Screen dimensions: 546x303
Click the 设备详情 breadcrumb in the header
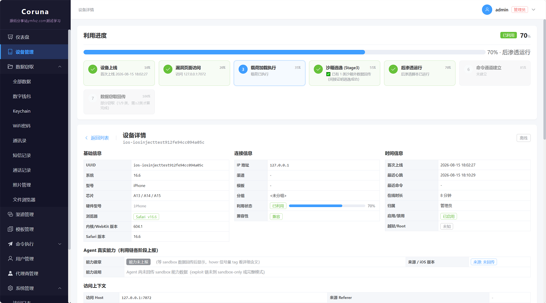(86, 10)
